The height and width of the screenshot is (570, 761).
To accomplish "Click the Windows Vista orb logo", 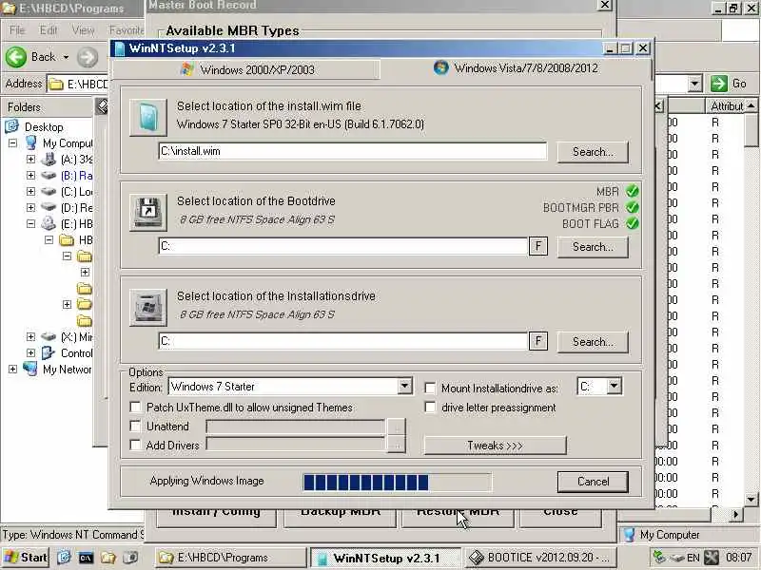I will pyautogui.click(x=440, y=67).
